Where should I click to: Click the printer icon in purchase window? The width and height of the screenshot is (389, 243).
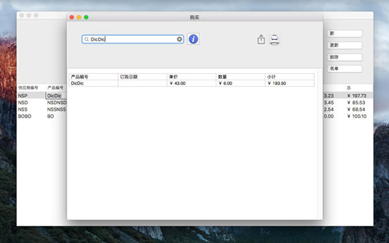point(274,40)
